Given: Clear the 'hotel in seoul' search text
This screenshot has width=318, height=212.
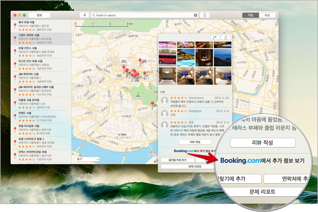Looking at the screenshot, I should coord(195,15).
